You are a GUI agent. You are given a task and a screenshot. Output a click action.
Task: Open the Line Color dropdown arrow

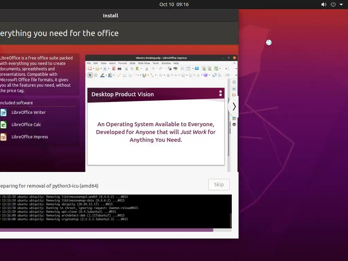pyautogui.click(x=106, y=75)
